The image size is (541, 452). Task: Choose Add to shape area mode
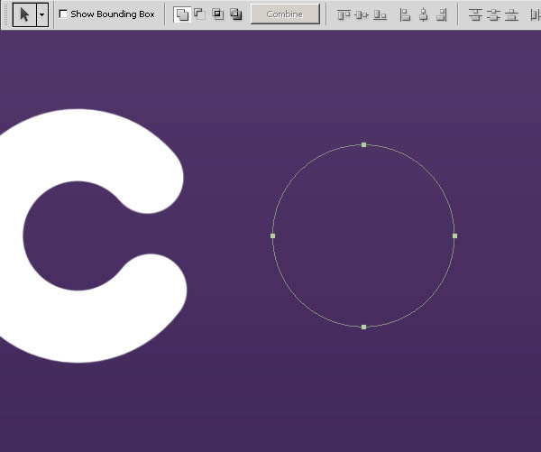[x=181, y=14]
